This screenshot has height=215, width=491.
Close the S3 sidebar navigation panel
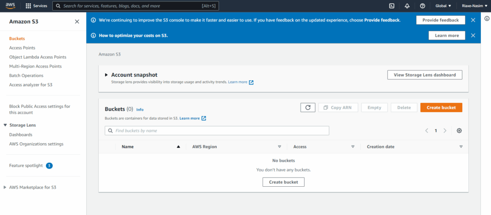77,22
